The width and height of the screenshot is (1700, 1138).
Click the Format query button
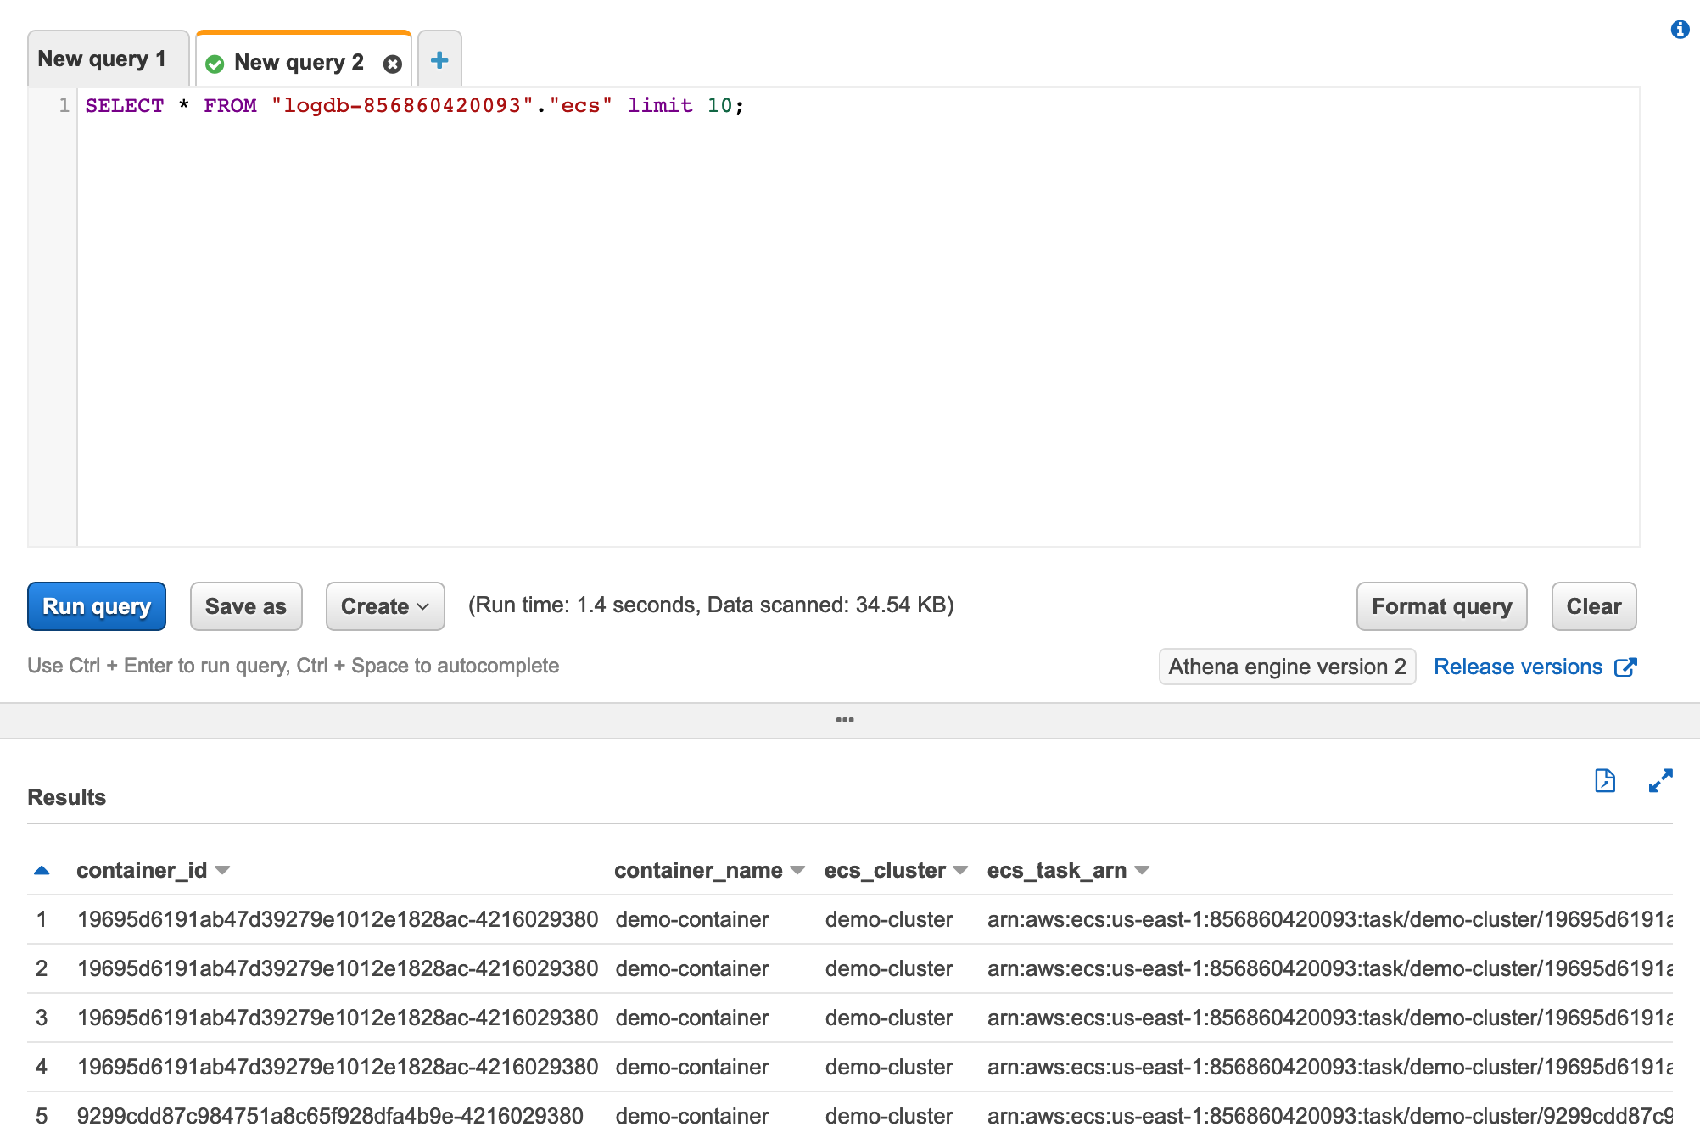click(x=1441, y=606)
